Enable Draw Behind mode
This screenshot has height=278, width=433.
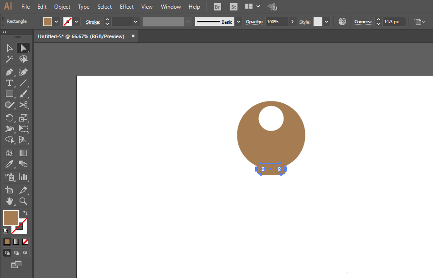pyautogui.click(x=16, y=253)
